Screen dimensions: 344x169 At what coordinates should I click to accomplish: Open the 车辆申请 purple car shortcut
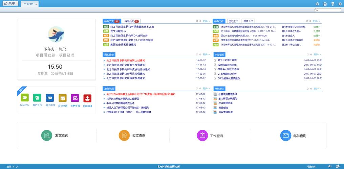tap(75, 98)
